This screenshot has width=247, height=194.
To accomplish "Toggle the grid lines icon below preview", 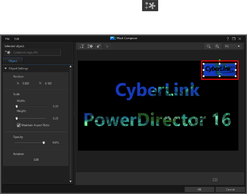I will click(x=215, y=180).
